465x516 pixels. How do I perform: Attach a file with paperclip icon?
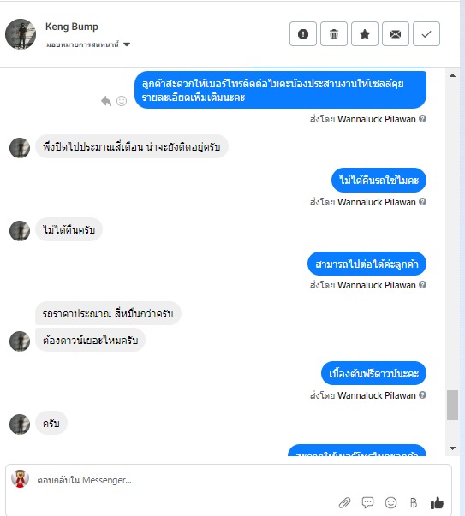tap(344, 502)
